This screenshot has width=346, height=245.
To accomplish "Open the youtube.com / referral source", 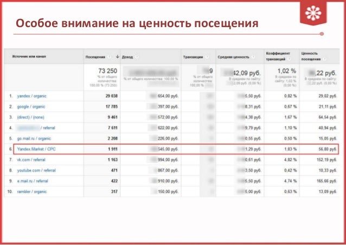I will pos(36,170).
